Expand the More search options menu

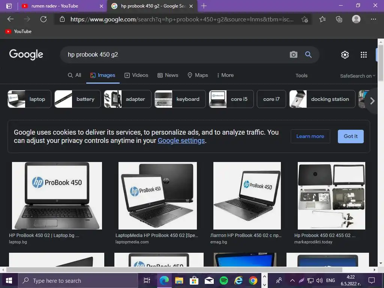[x=225, y=75]
